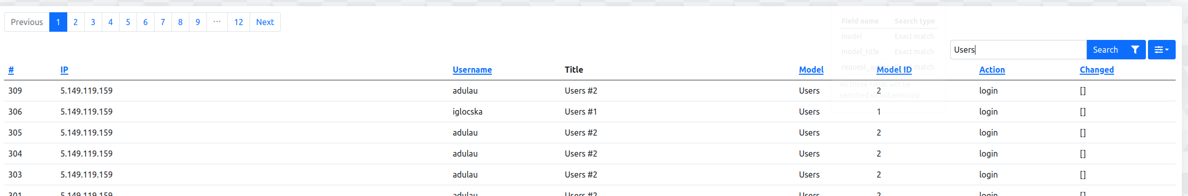Open pagination page 9
The height and width of the screenshot is (196, 1188).
[198, 22]
